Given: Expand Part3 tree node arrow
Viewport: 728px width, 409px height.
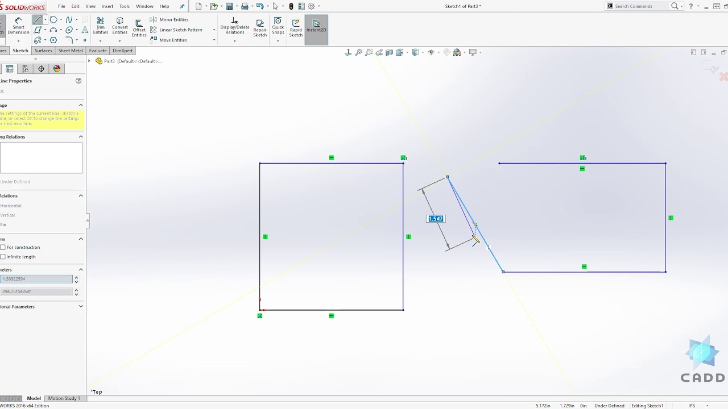Looking at the screenshot, I should click(90, 61).
